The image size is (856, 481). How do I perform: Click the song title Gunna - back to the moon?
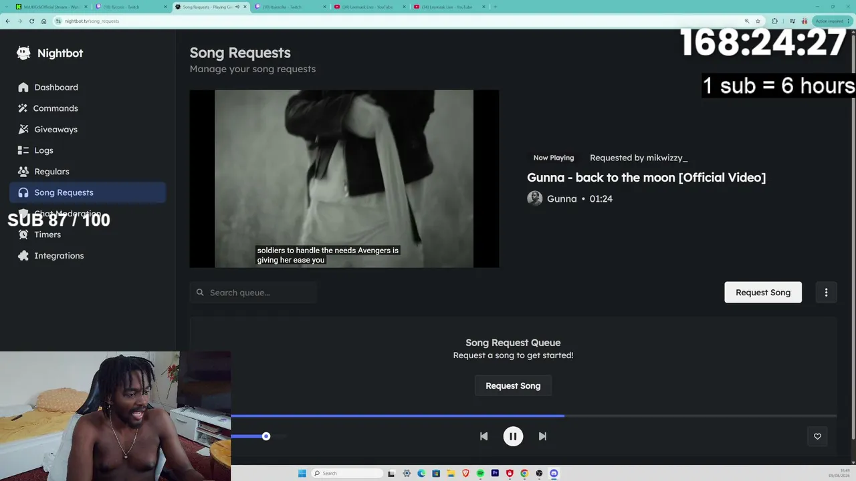point(646,177)
